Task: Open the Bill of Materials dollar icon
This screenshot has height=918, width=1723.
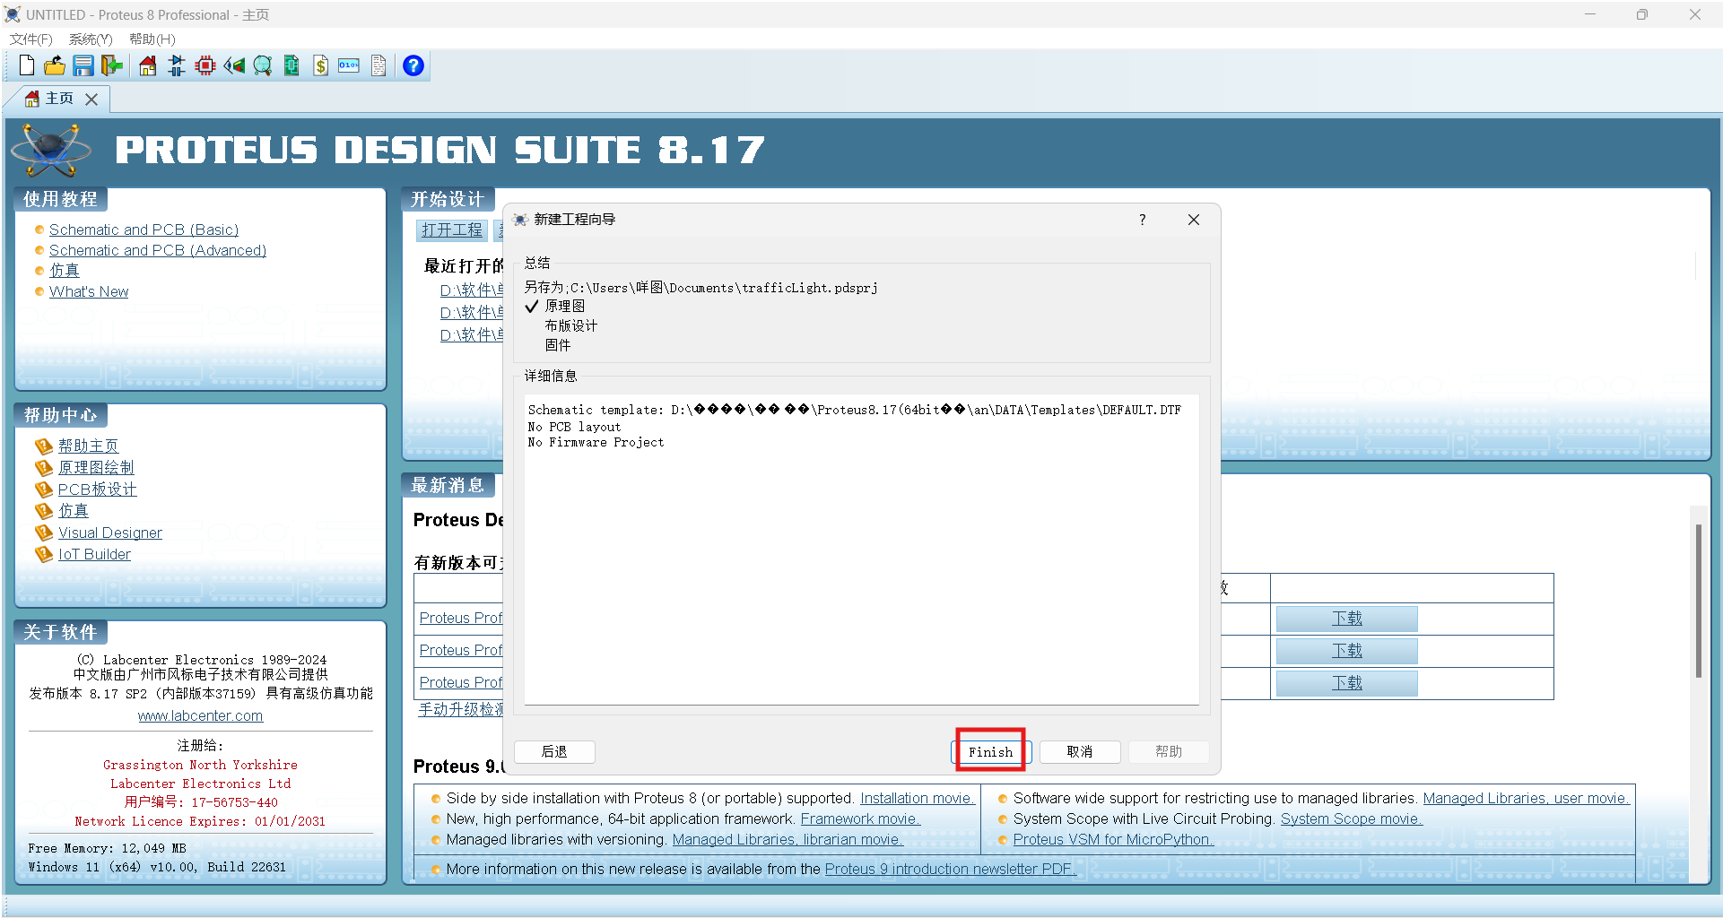Action: pos(320,65)
